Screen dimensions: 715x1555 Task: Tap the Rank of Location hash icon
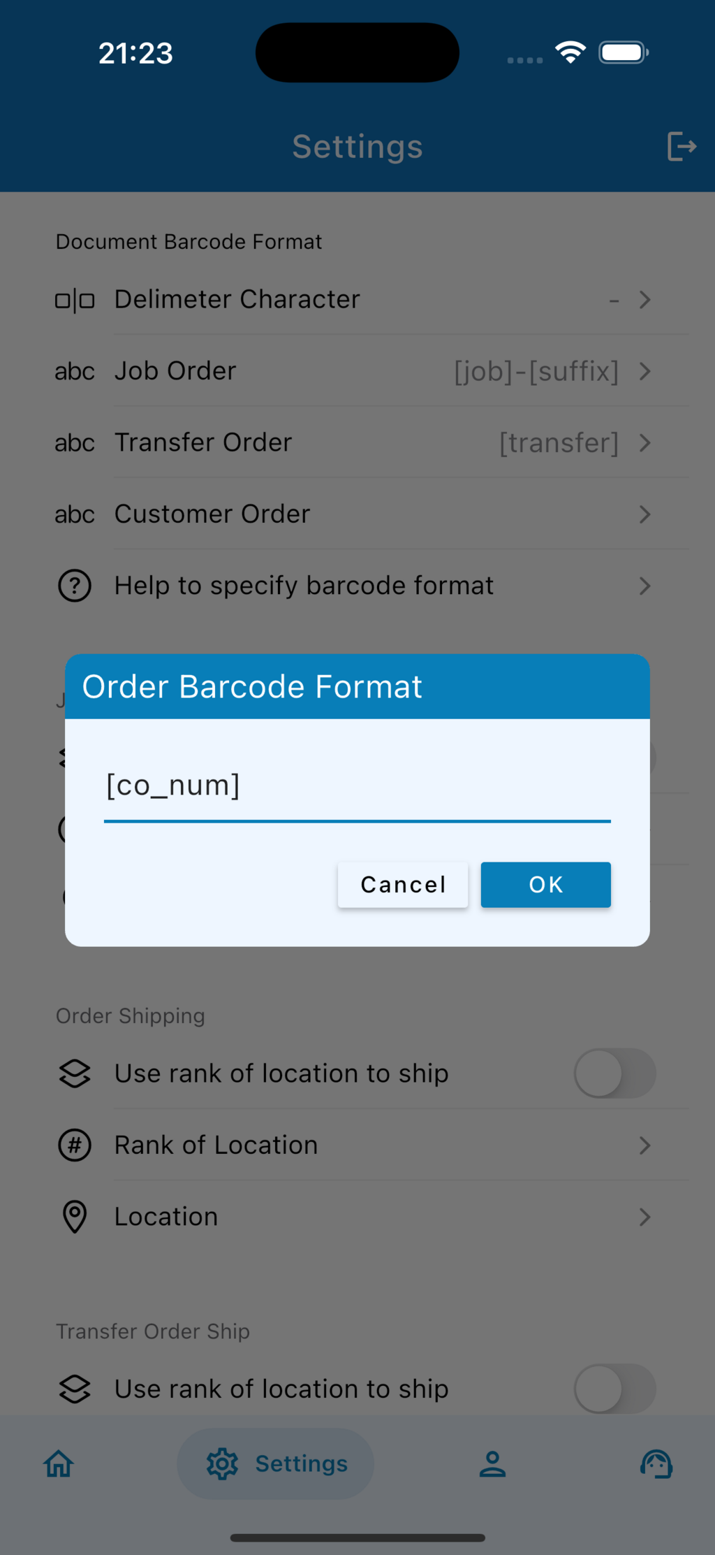point(75,1145)
